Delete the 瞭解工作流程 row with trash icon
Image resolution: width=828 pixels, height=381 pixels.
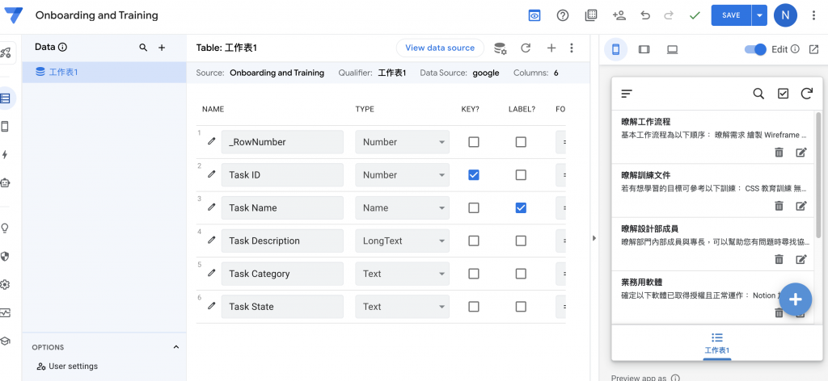pyautogui.click(x=779, y=152)
